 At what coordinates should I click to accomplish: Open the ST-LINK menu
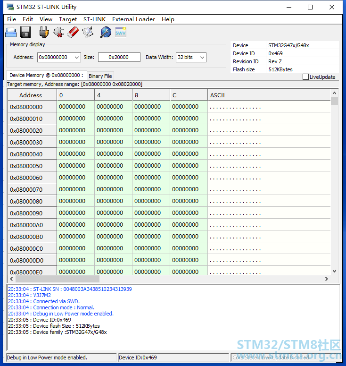(94, 19)
